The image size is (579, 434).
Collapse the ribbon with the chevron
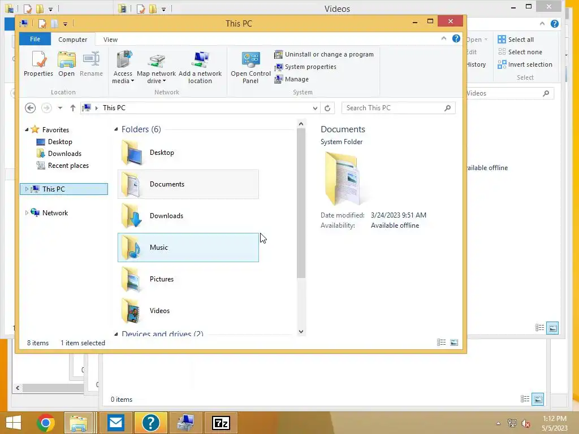[444, 39]
